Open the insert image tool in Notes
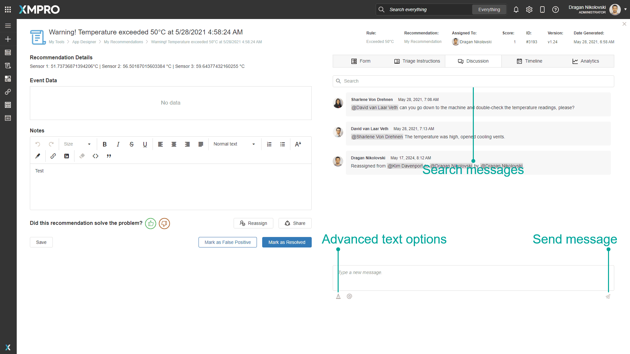 (x=66, y=156)
